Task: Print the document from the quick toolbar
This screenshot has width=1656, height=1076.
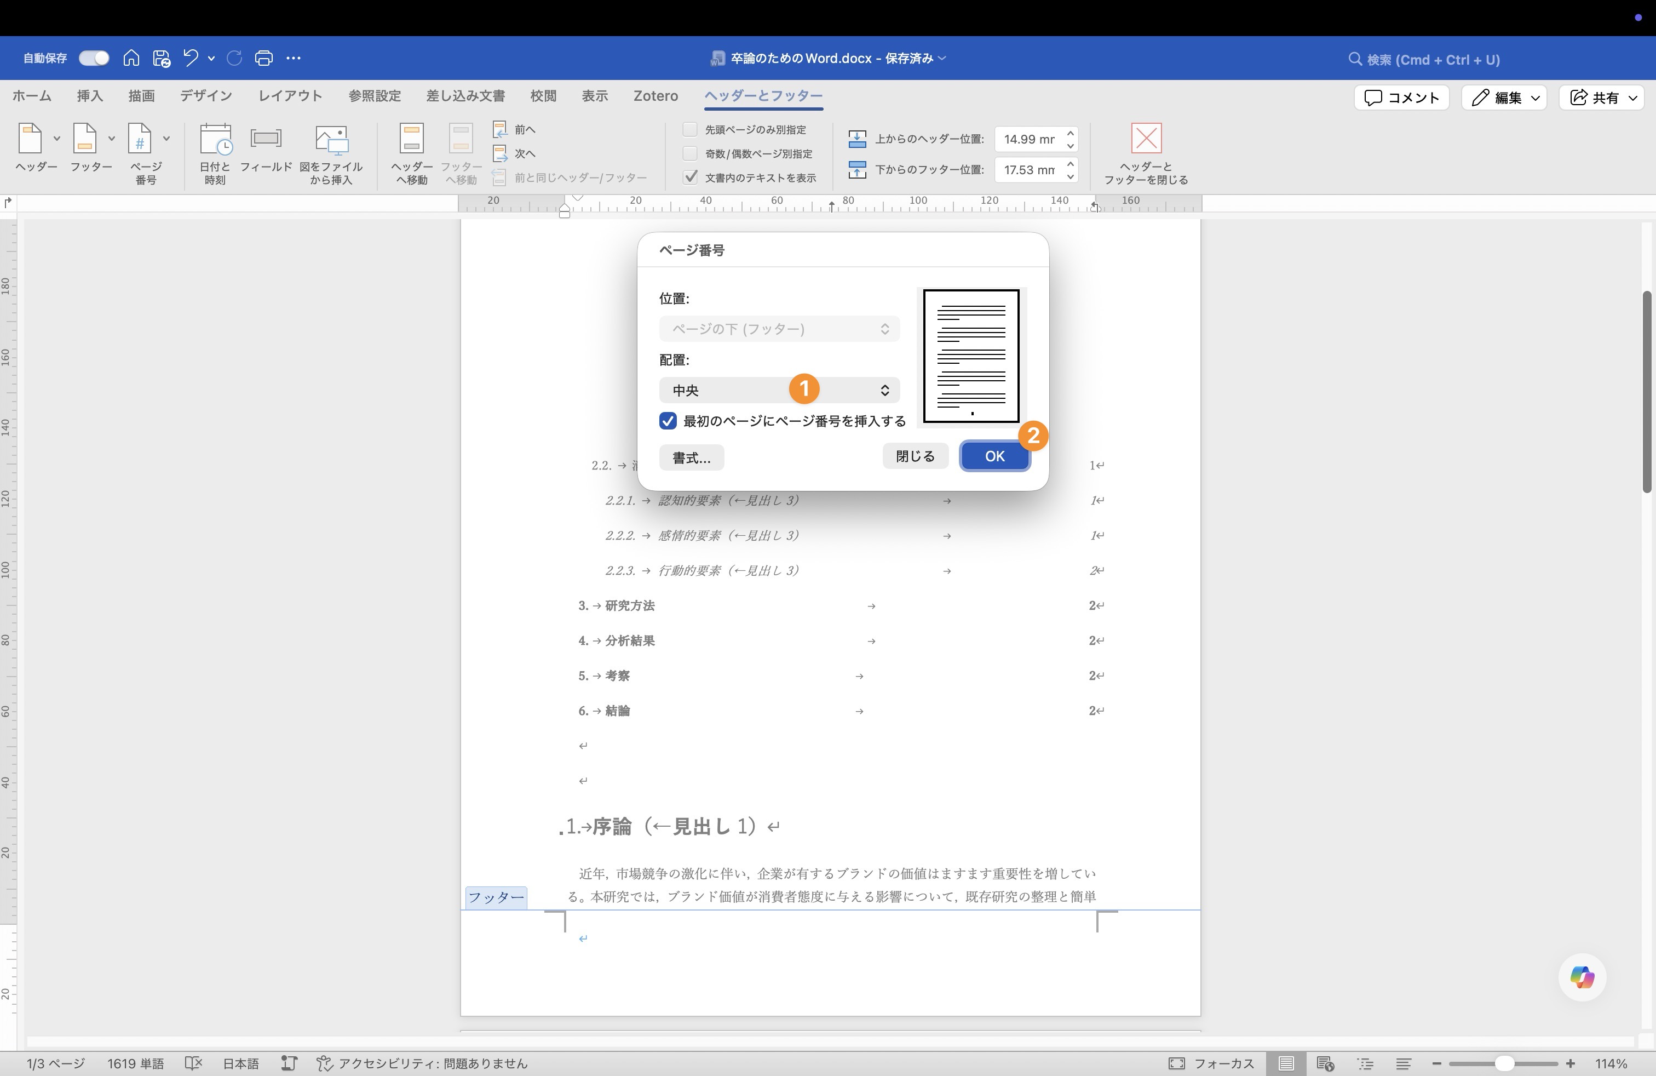Action: [x=264, y=59]
